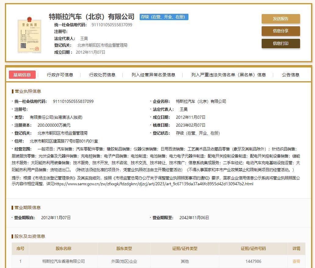Viewport: 315px width, 268px height.
Task: Click shareholder name 特斯拉汽车香港有限公司
Action: (63, 261)
